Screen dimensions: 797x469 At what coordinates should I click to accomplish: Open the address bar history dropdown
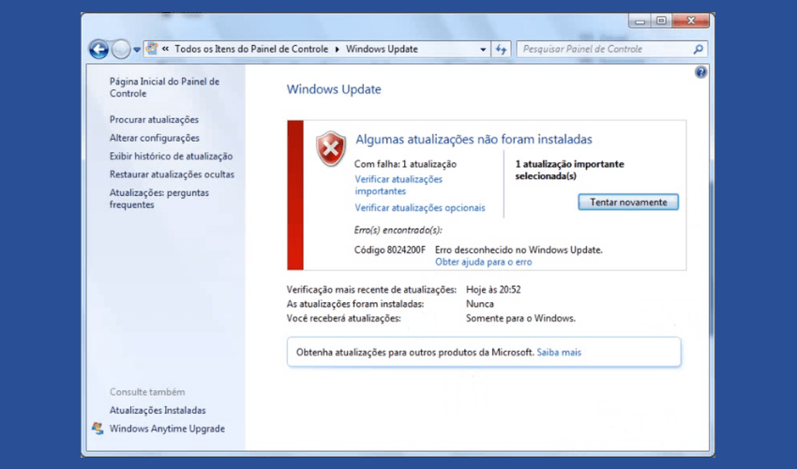tap(483, 50)
